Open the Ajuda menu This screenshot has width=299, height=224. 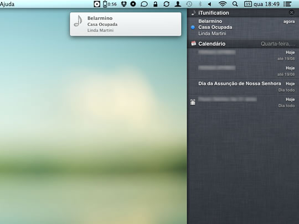click(x=7, y=4)
